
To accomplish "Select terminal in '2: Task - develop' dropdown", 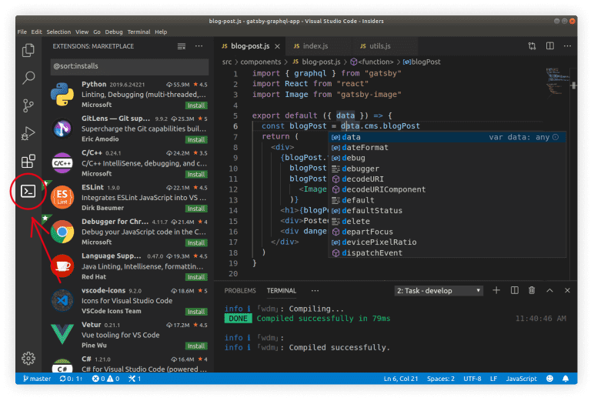I will click(439, 291).
